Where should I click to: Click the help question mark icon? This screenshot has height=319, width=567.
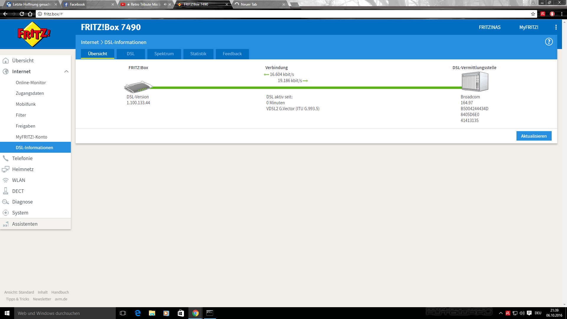[x=549, y=42]
